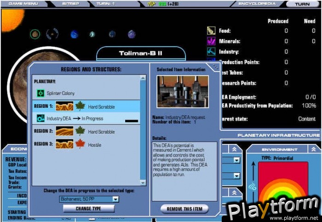Select the small teal fourth planet
322x222 pixels.
pyautogui.click(x=92, y=34)
